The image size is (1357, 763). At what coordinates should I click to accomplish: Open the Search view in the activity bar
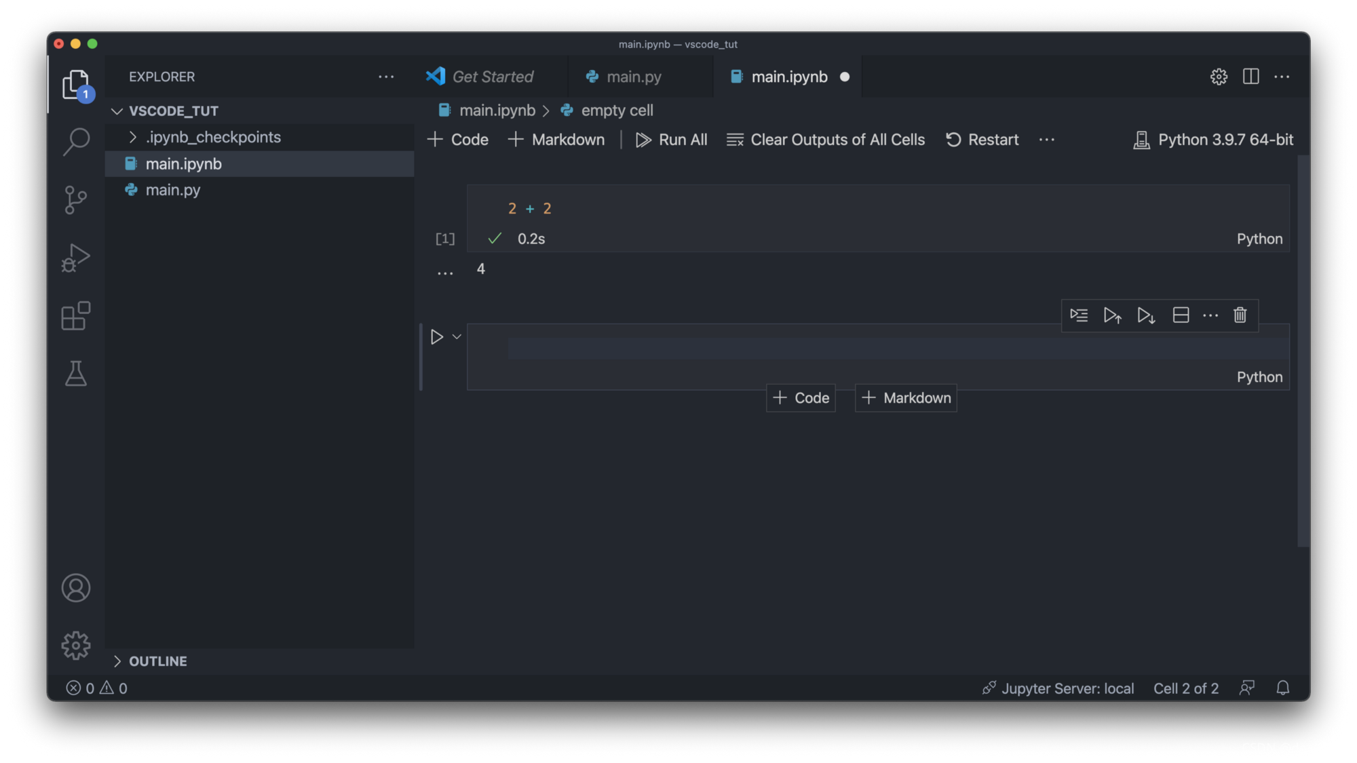[x=75, y=140]
